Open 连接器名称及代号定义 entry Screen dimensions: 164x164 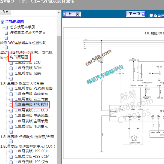tap(28, 32)
